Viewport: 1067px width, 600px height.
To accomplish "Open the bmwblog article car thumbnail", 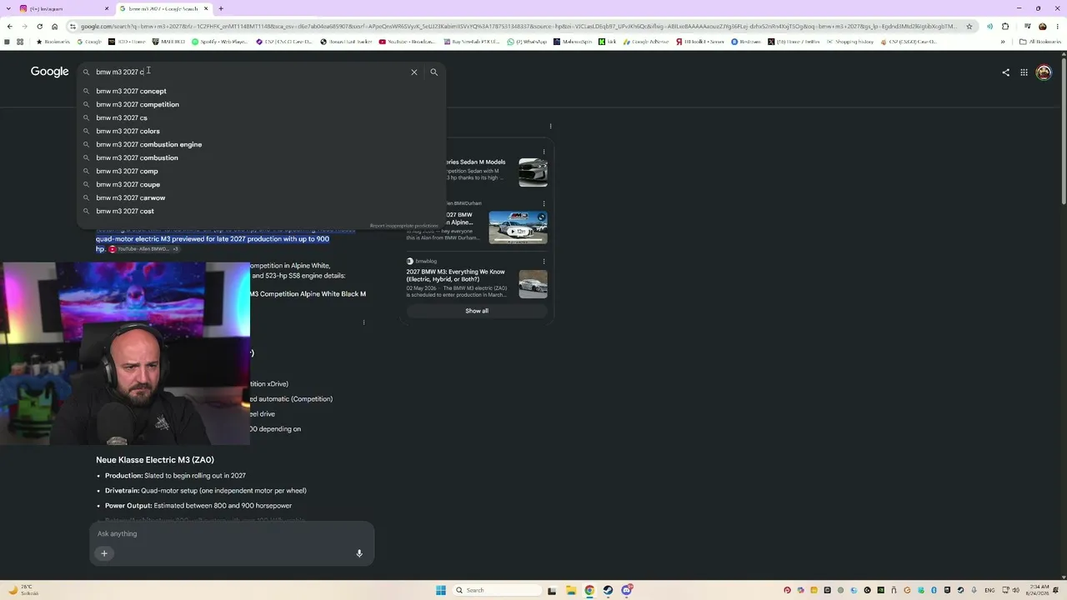I will (533, 284).
